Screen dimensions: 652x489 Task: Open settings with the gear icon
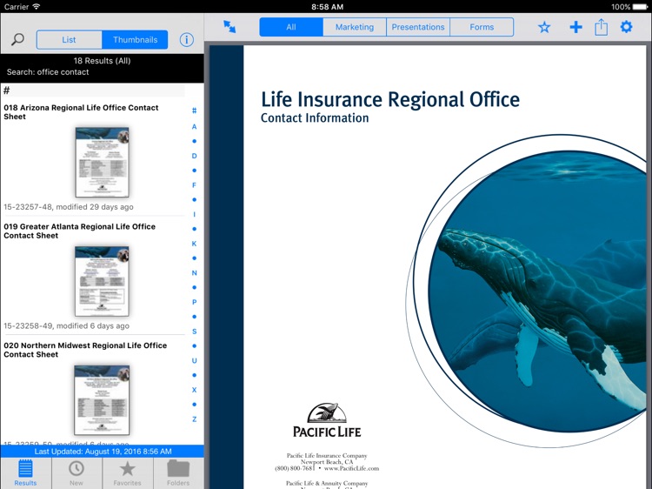(626, 27)
